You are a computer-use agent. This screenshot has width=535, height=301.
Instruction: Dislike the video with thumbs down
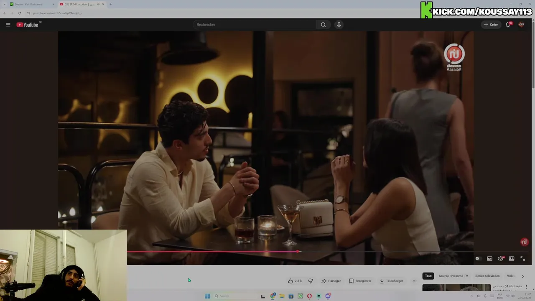[311, 281]
